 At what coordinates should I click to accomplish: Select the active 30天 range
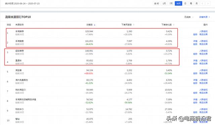point(178,3)
